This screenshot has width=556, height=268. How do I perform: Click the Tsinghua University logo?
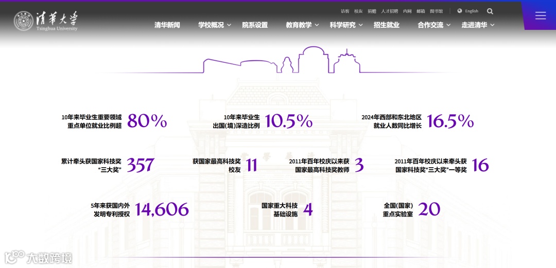46,21
